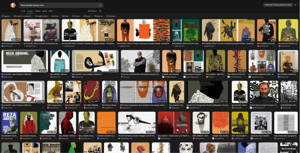
Task: Open Three And a Half Questions portrait thumbnail
Action: 140,61
